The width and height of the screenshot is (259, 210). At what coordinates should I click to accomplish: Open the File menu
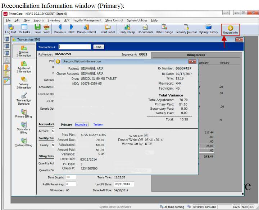pos(8,20)
